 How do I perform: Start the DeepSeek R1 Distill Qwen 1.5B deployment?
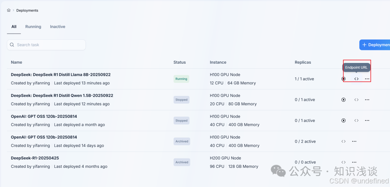[x=343, y=99]
